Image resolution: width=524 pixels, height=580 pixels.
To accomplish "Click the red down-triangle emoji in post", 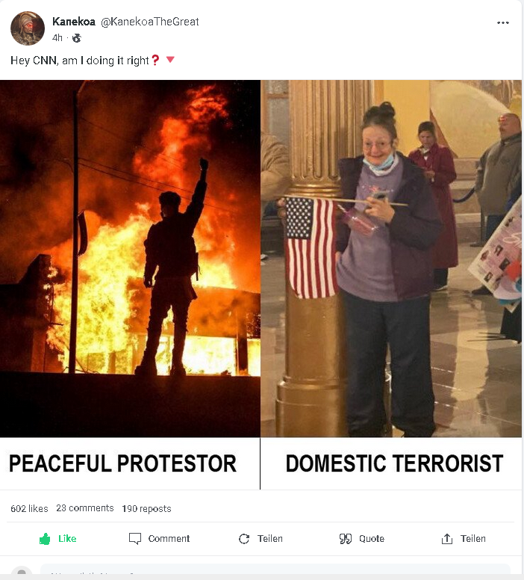I will pyautogui.click(x=170, y=60).
